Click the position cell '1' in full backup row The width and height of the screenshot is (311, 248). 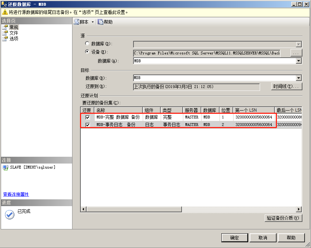click(226, 117)
